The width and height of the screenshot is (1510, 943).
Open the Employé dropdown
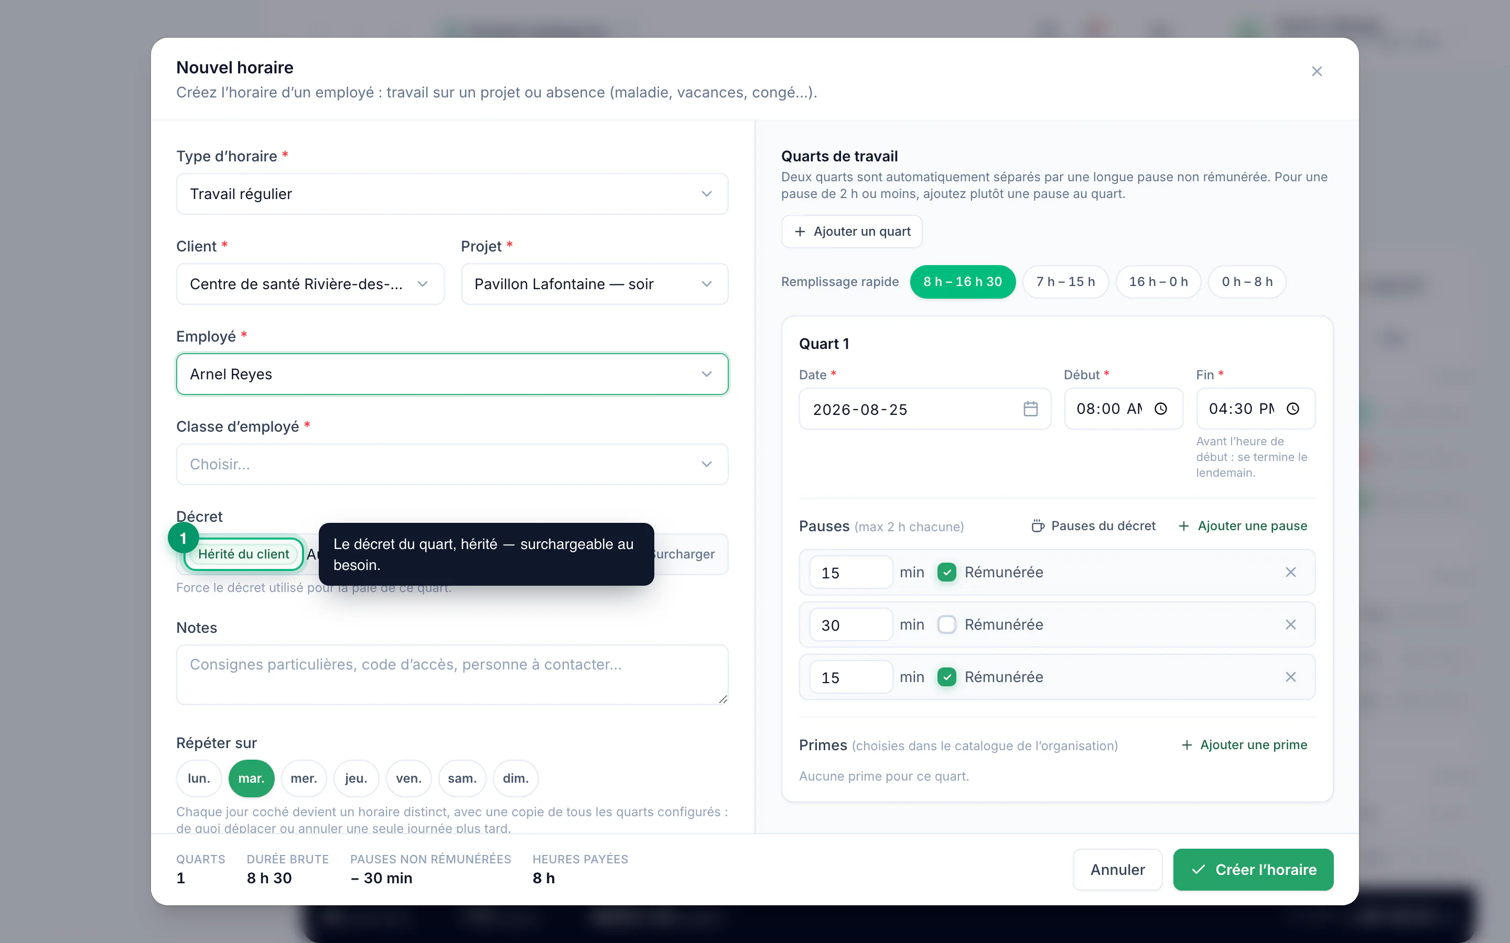[x=452, y=374]
